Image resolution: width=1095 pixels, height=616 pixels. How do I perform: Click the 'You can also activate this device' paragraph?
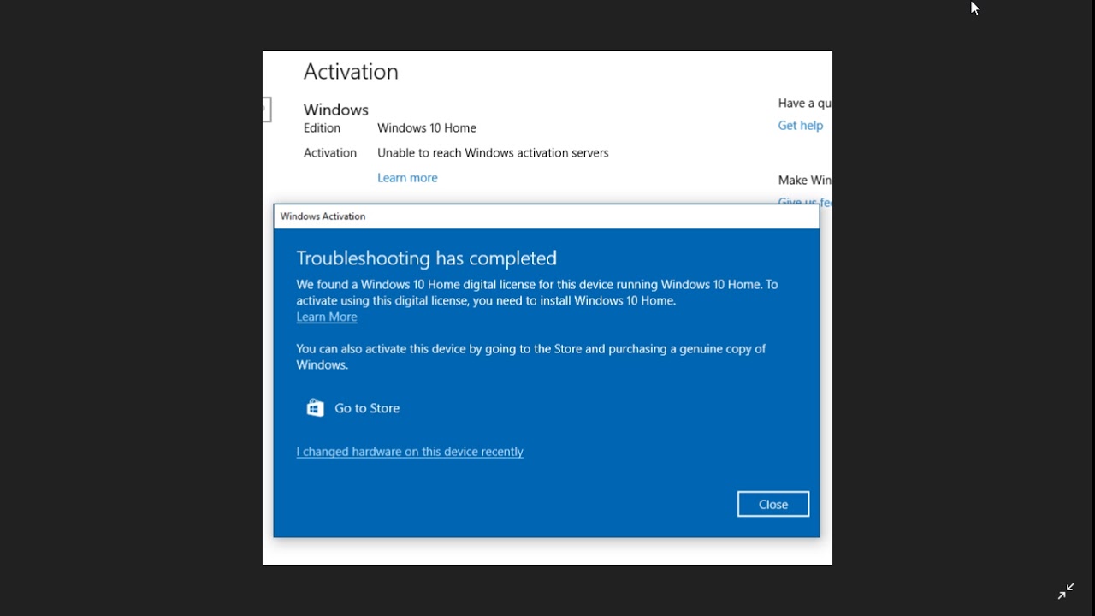tap(531, 357)
